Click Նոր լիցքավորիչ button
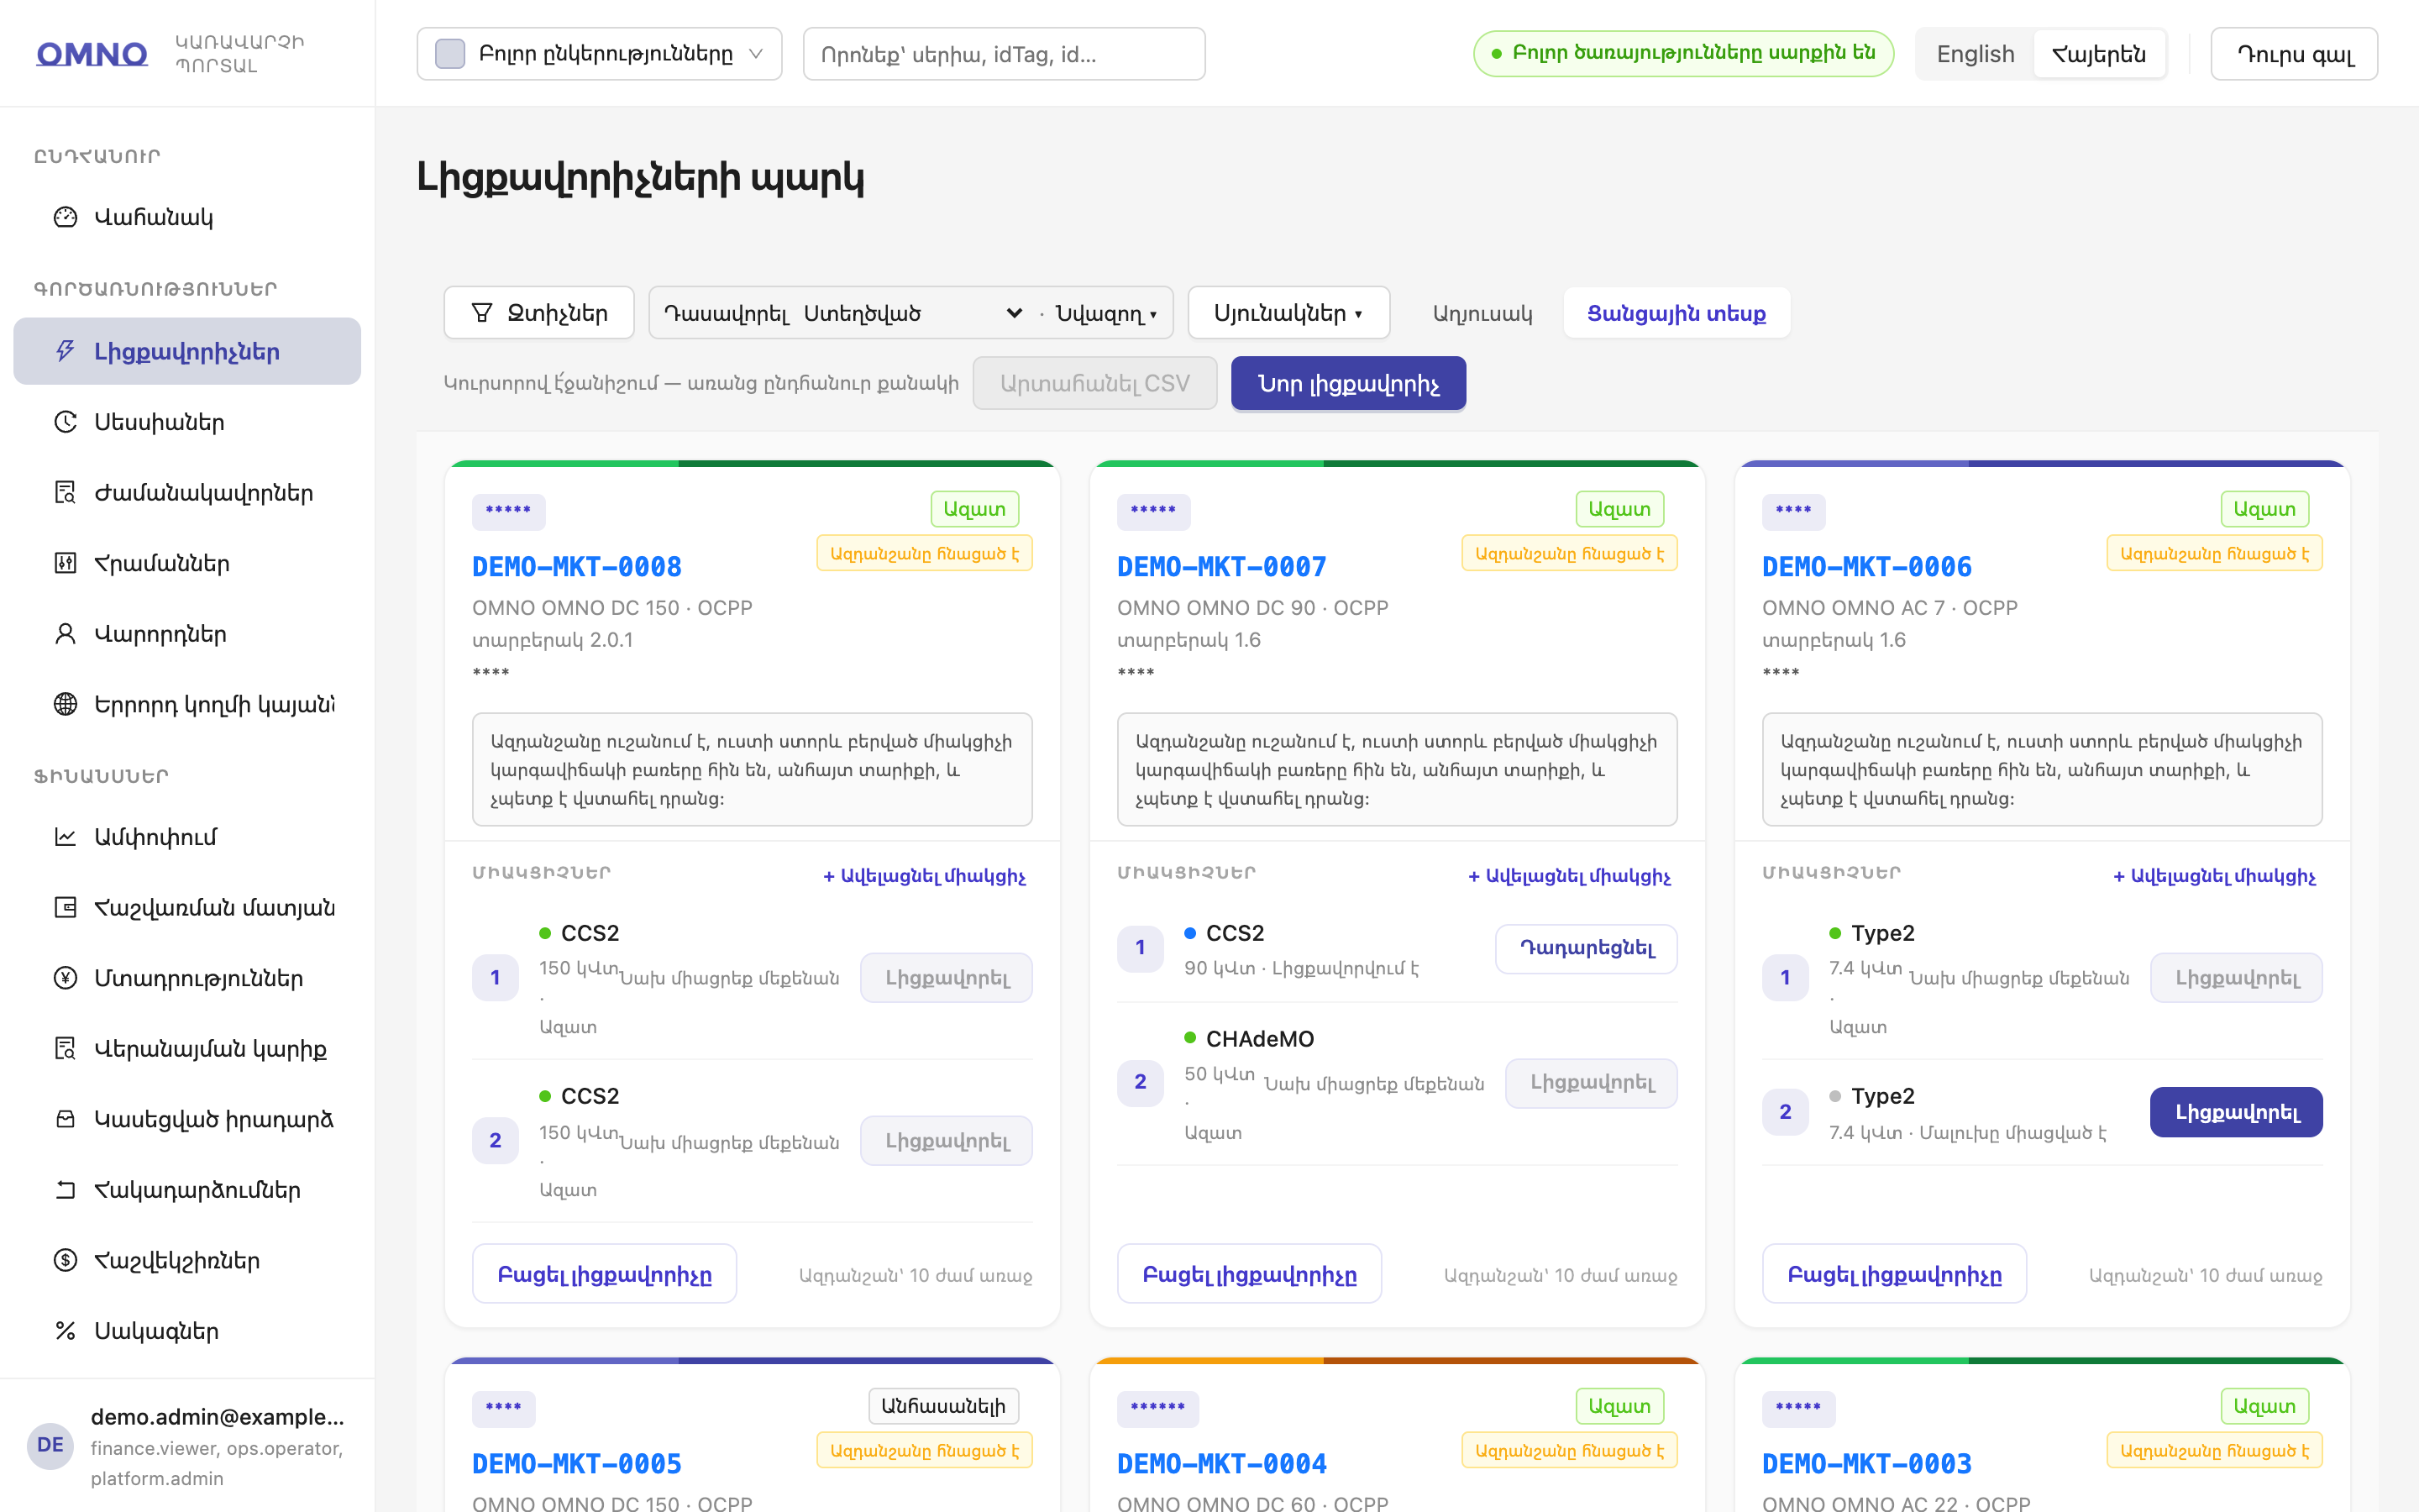The width and height of the screenshot is (2419, 1512). tap(1347, 383)
